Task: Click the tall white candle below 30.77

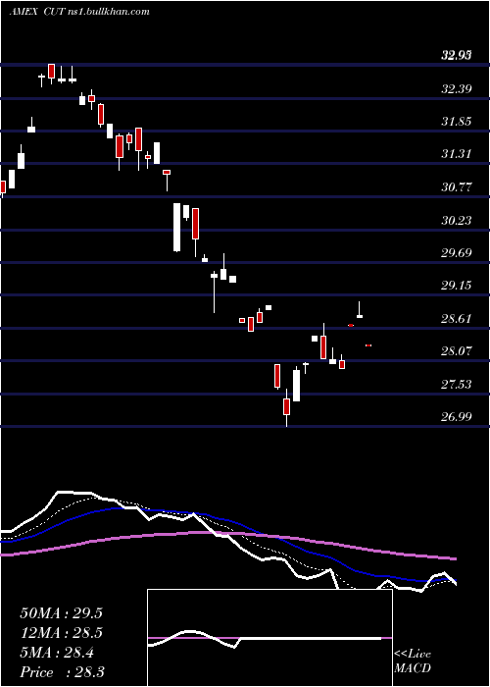Action: click(176, 228)
